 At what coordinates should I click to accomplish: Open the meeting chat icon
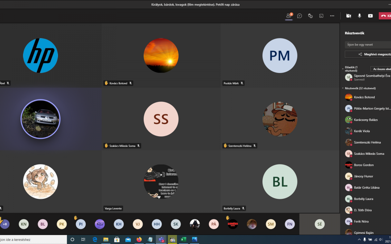pyautogui.click(x=299, y=16)
